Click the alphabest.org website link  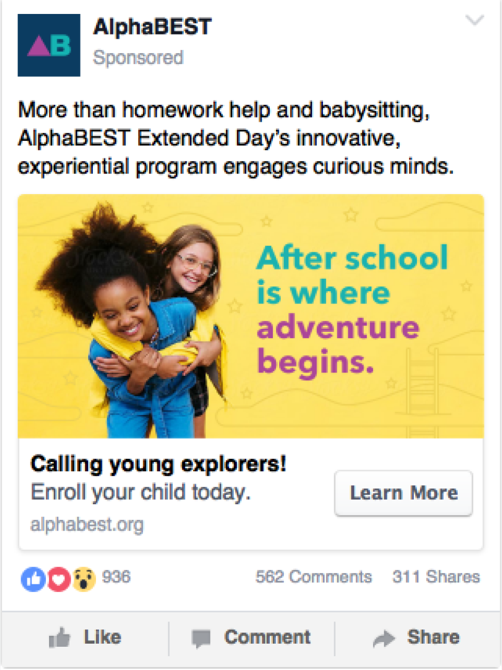pyautogui.click(x=87, y=524)
